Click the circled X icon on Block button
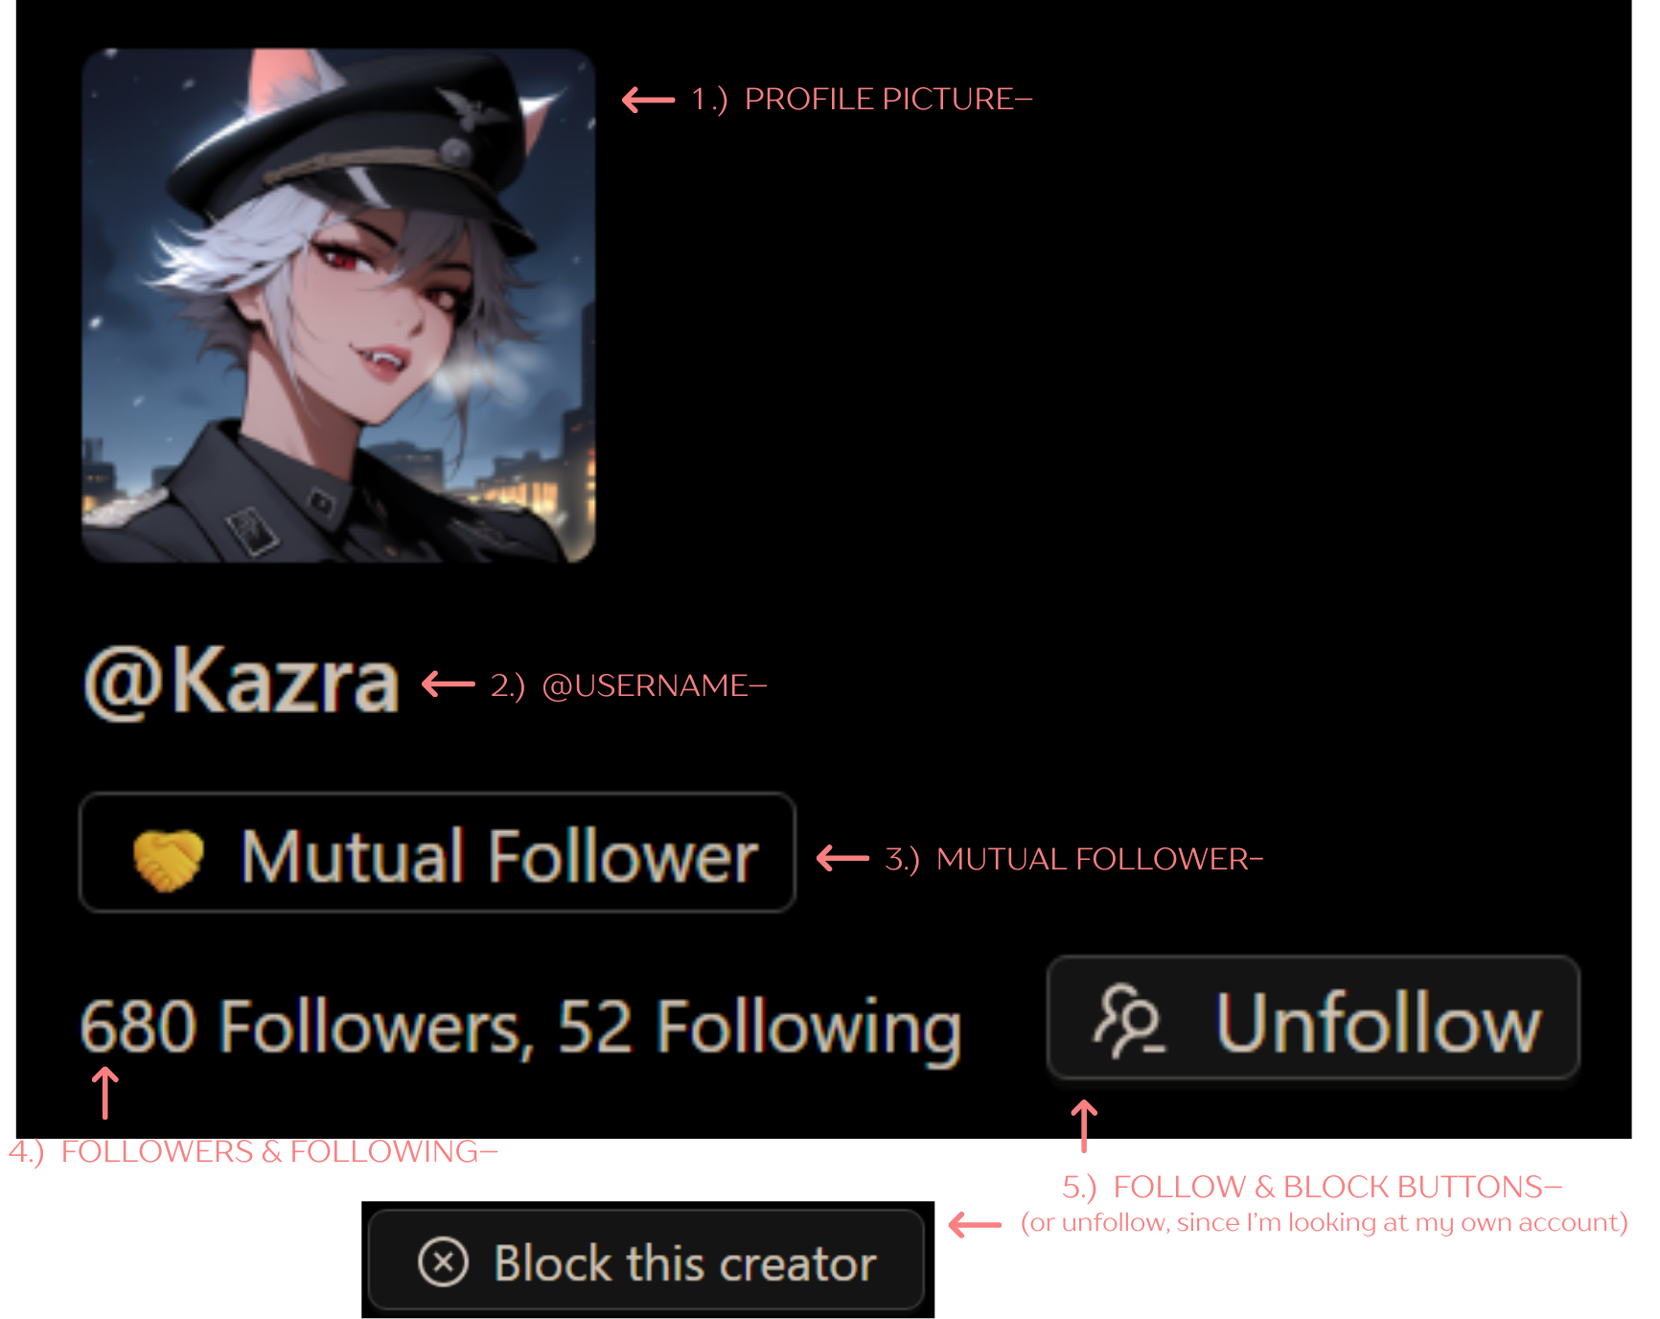Viewport: 1660px width, 1319px height. 444,1261
